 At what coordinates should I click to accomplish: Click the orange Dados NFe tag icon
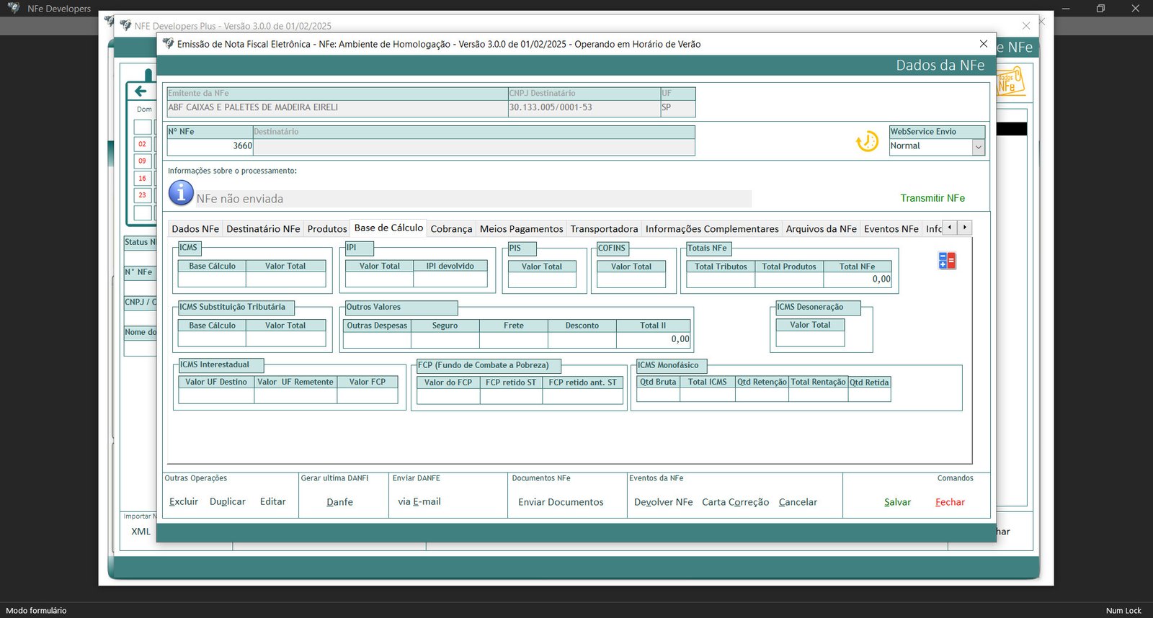point(1010,81)
